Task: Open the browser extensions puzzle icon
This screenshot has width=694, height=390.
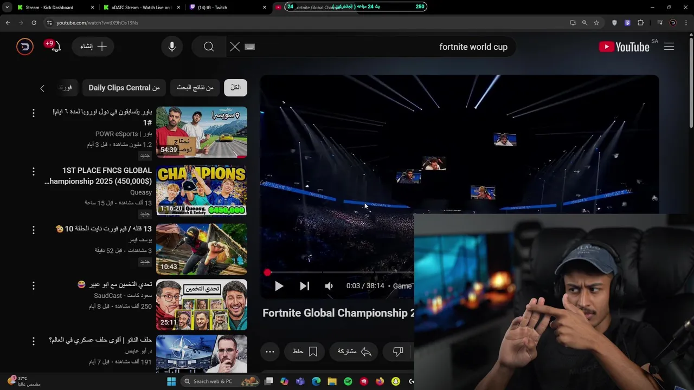Action: click(641, 23)
